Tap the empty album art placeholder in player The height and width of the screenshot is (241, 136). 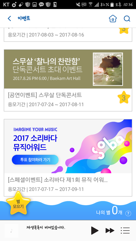coord(11,231)
